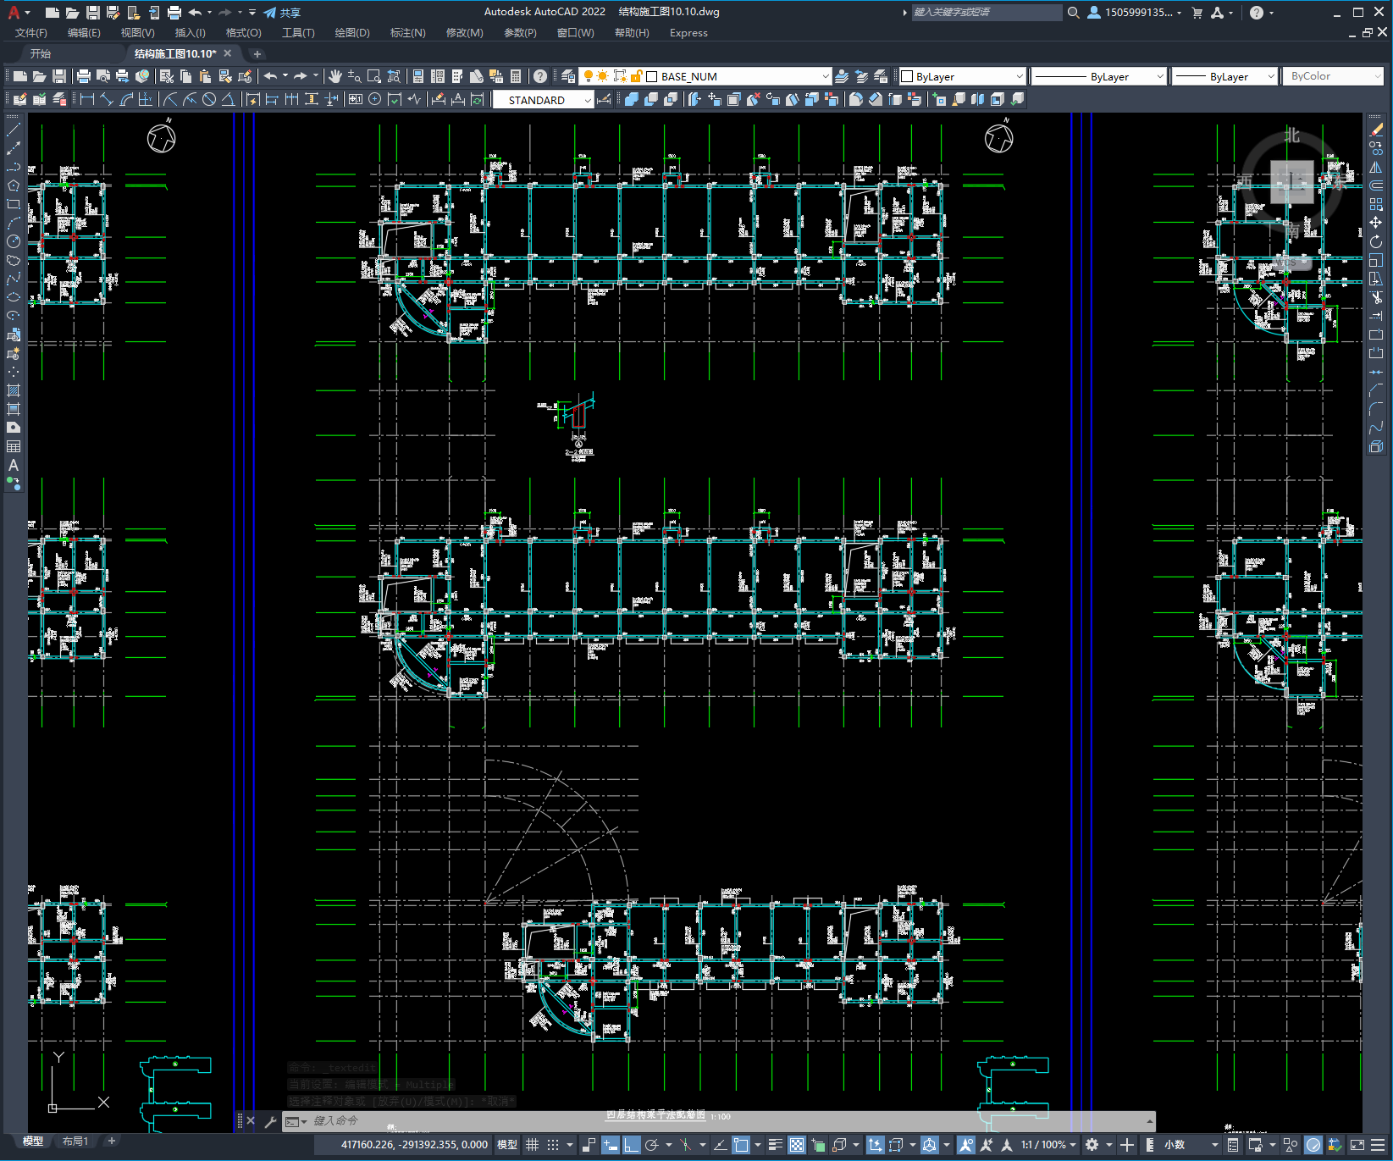Select the Hatch draw tool
Viewport: 1393px width, 1161px height.
pyautogui.click(x=14, y=390)
